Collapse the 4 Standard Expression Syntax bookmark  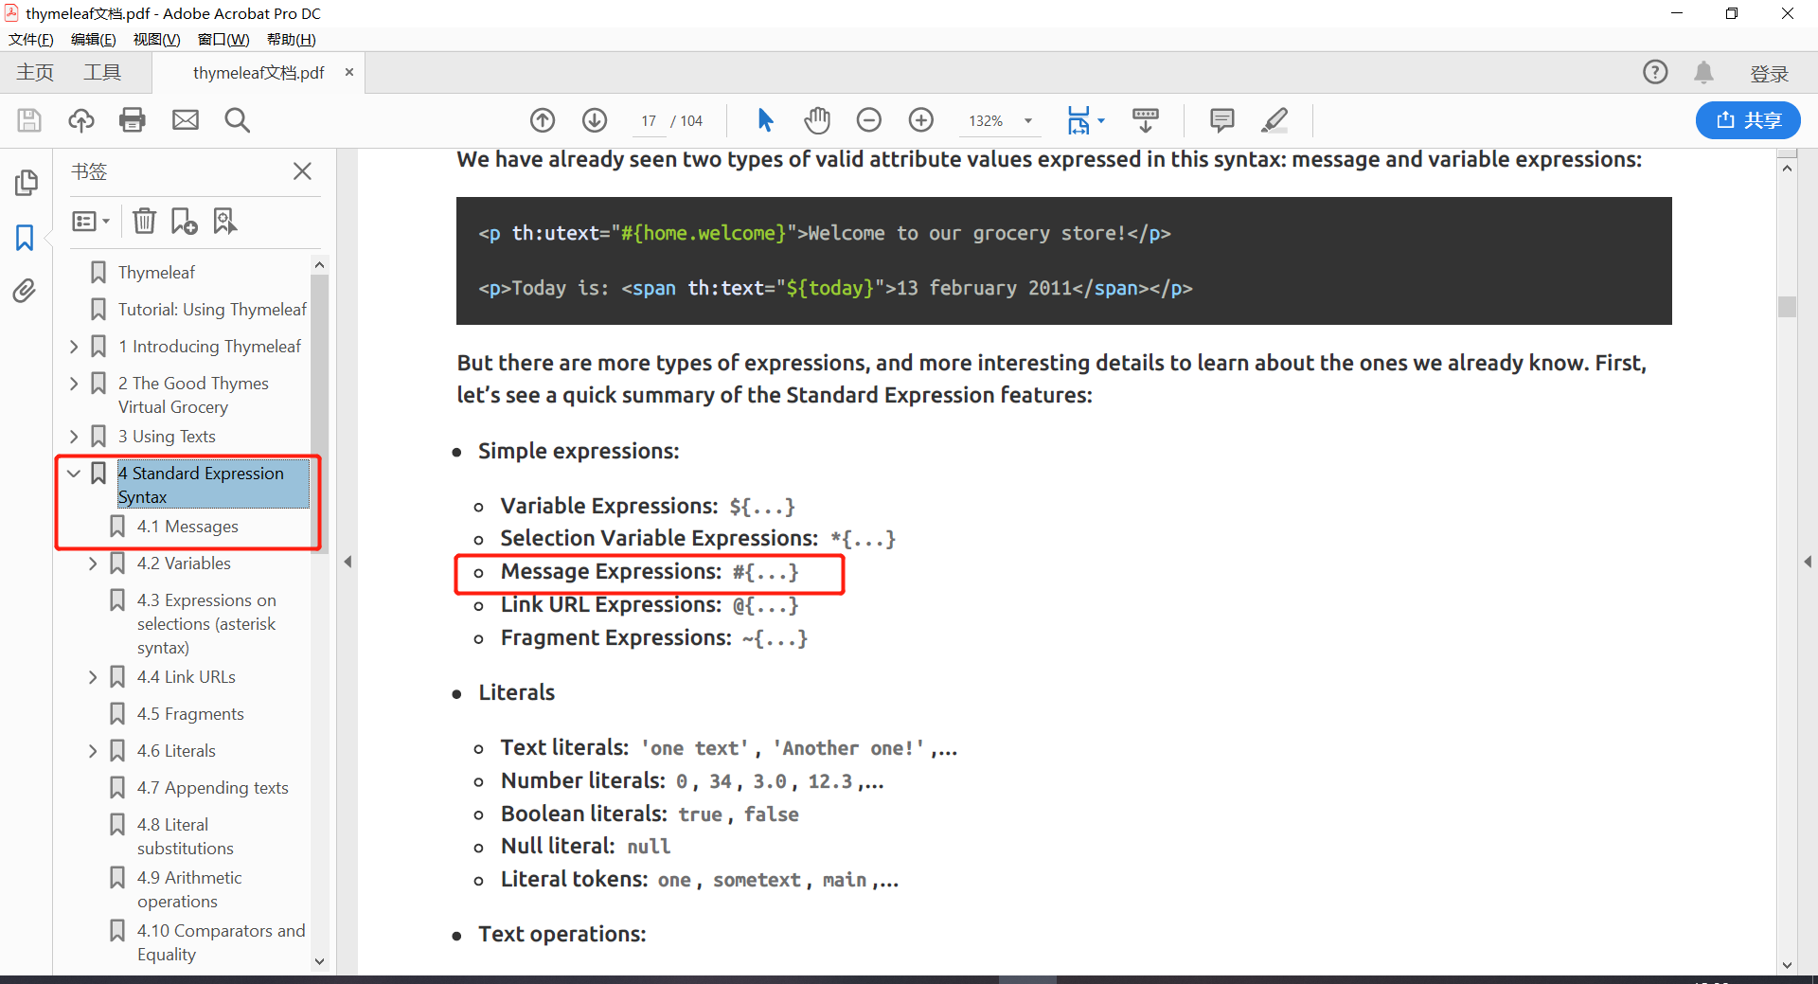(74, 474)
